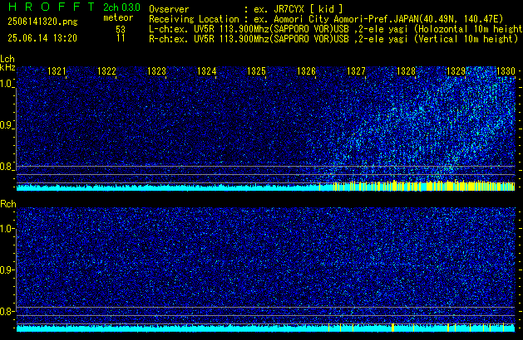This screenshot has height=340, width=523.
Task: Click the HROFFT title text
Action: click(52, 7)
